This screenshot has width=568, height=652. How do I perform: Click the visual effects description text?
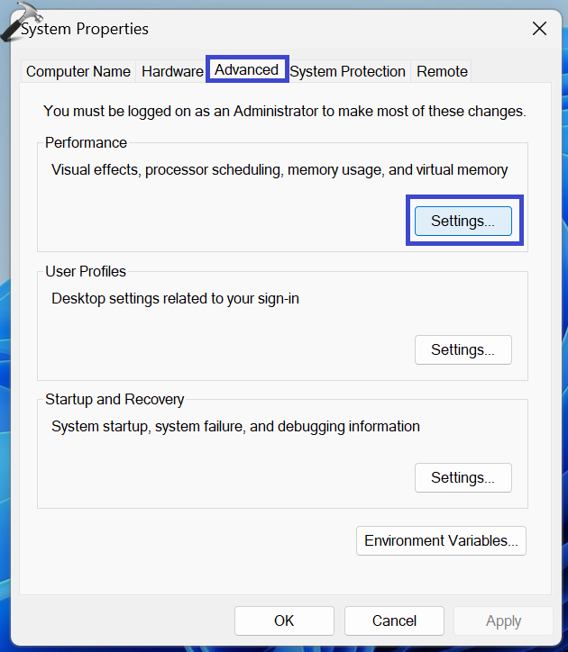tap(279, 169)
